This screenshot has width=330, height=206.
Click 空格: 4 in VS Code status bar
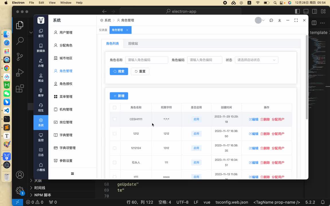[x=165, y=202]
